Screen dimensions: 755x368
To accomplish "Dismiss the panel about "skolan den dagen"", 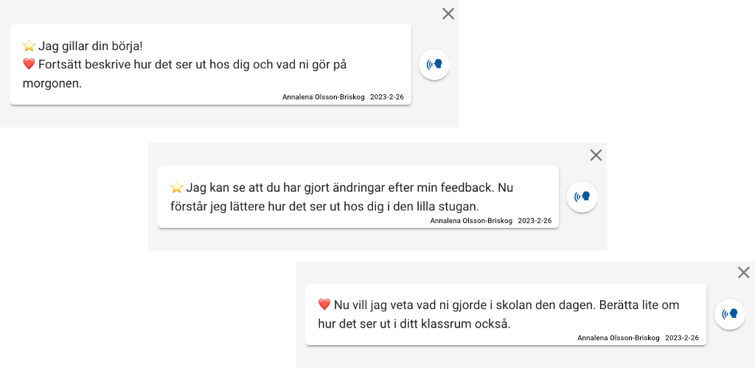I will click(x=744, y=273).
